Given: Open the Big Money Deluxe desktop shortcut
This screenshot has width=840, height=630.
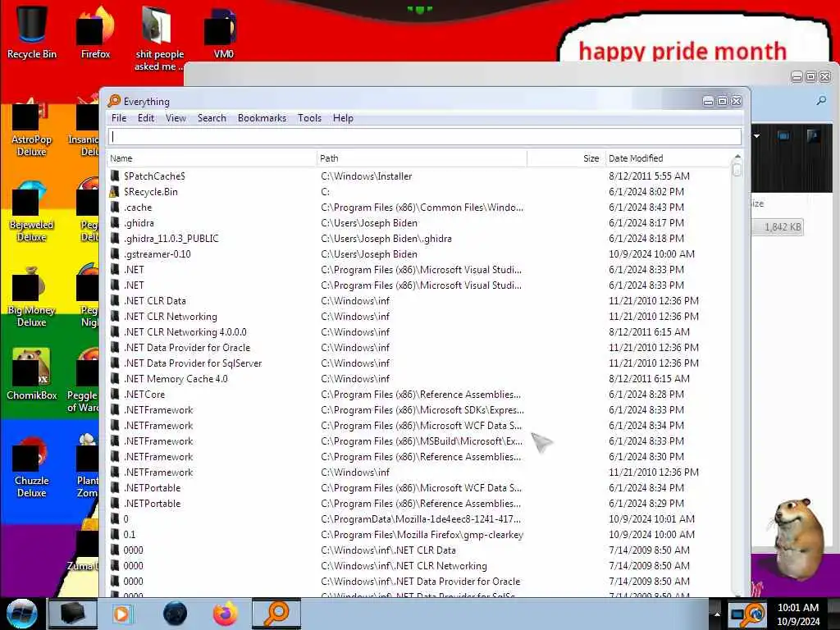Looking at the screenshot, I should click(x=31, y=297).
